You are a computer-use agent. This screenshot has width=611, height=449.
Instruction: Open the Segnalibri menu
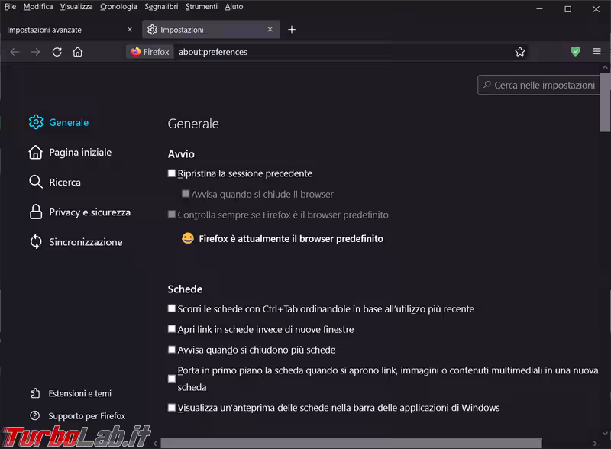[x=161, y=7]
